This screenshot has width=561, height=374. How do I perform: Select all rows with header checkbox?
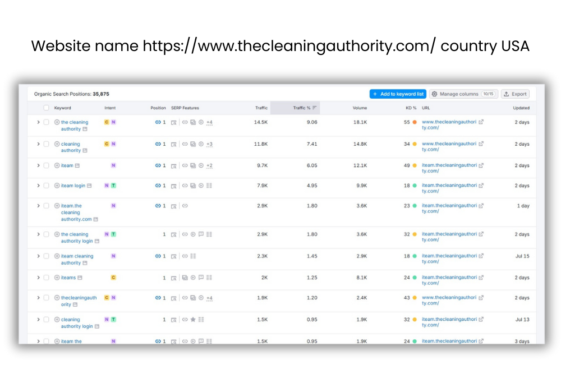(47, 108)
